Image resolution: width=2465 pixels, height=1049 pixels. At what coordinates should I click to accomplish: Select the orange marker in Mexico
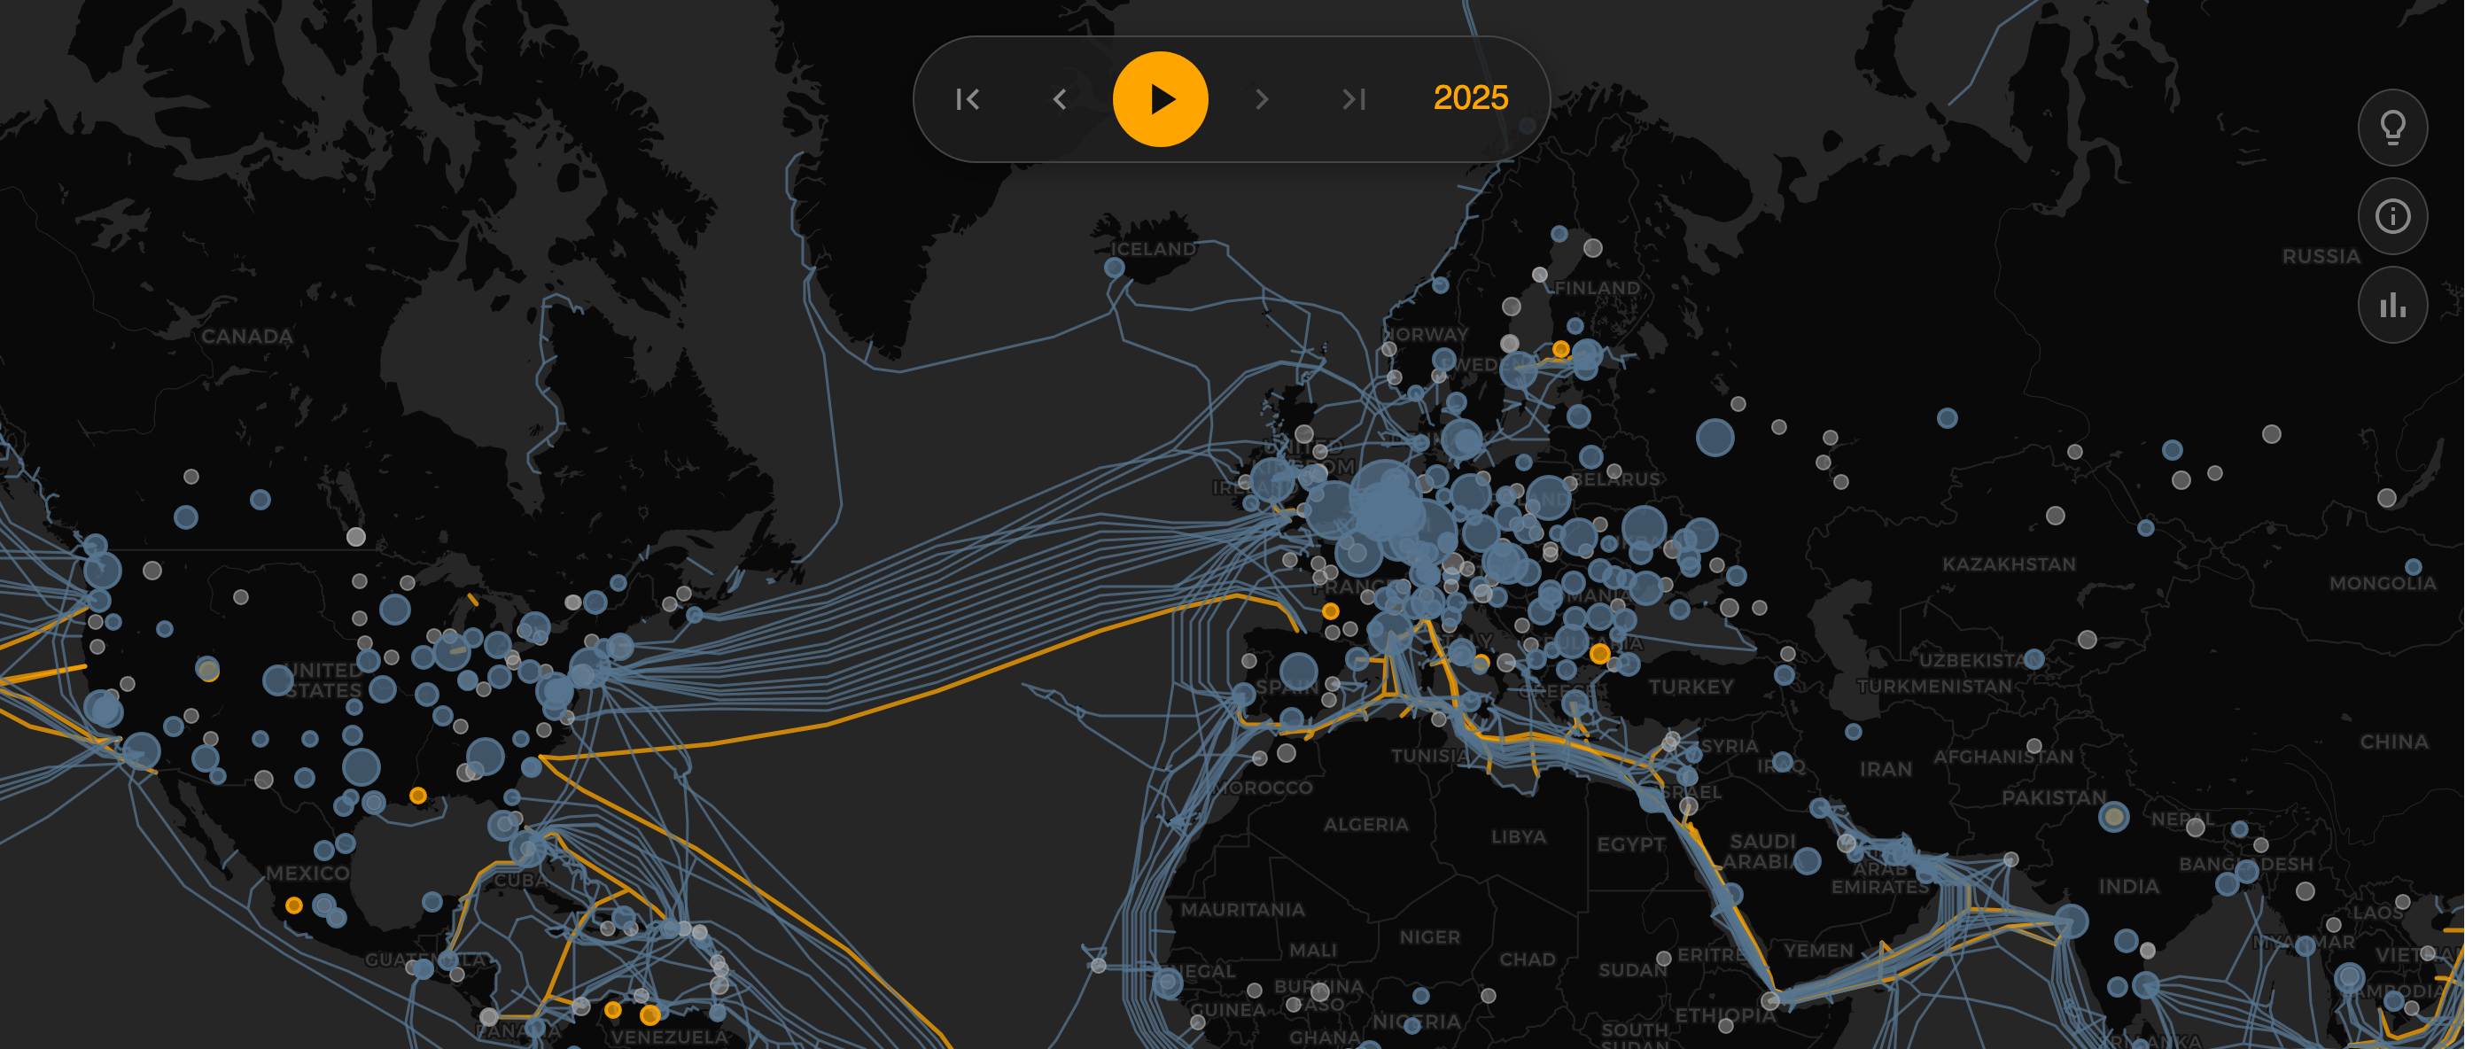coord(295,904)
